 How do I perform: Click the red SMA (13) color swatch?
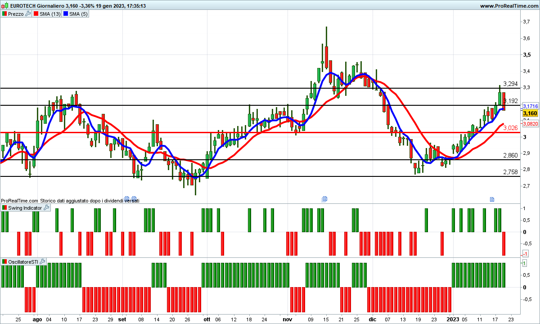tap(36, 14)
